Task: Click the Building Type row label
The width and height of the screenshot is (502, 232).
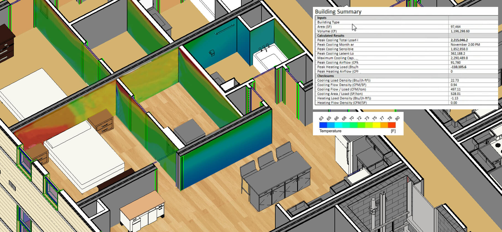Action: click(x=328, y=22)
